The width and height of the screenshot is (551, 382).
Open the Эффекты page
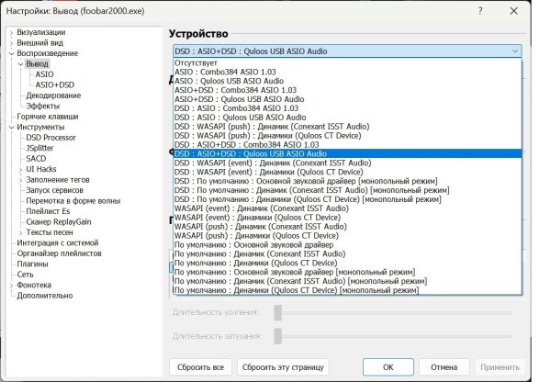pos(43,107)
